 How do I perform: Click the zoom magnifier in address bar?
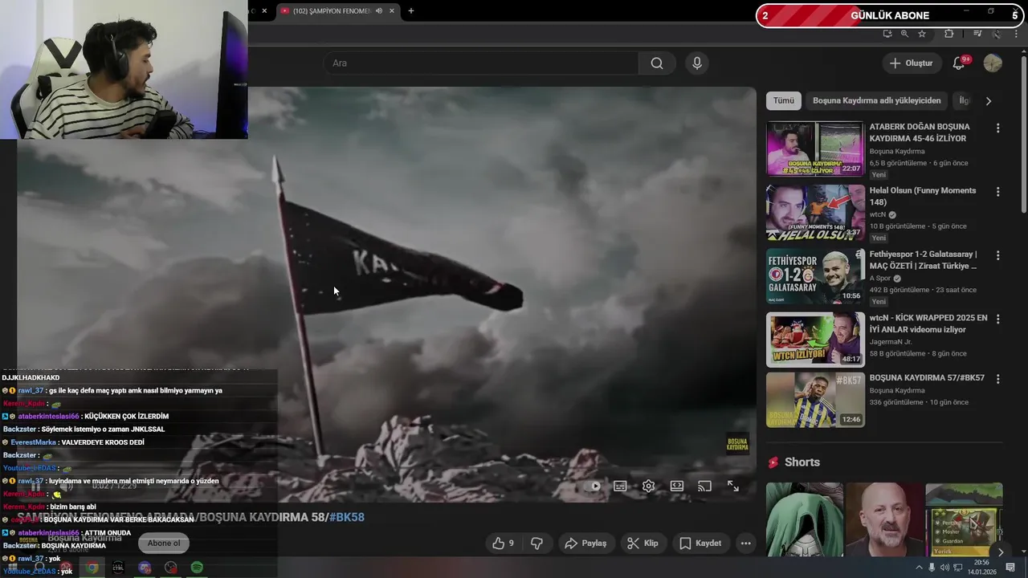(x=904, y=34)
